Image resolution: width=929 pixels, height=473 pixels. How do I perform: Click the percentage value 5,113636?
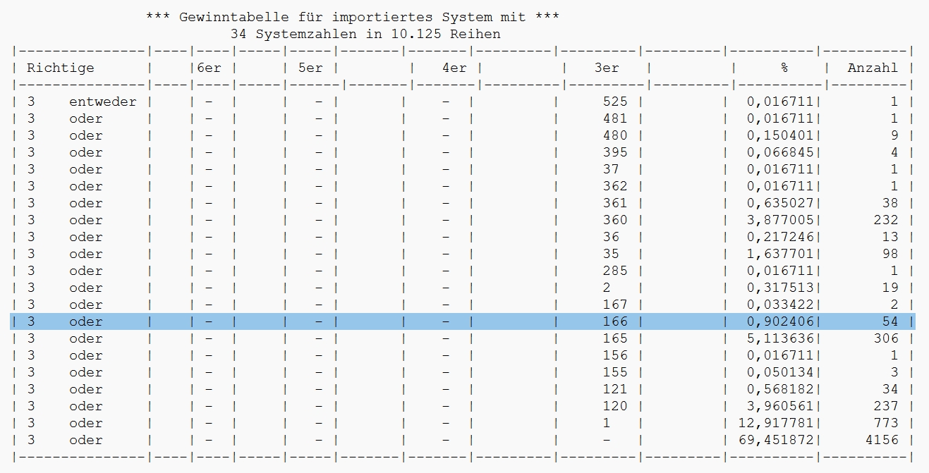click(779, 338)
